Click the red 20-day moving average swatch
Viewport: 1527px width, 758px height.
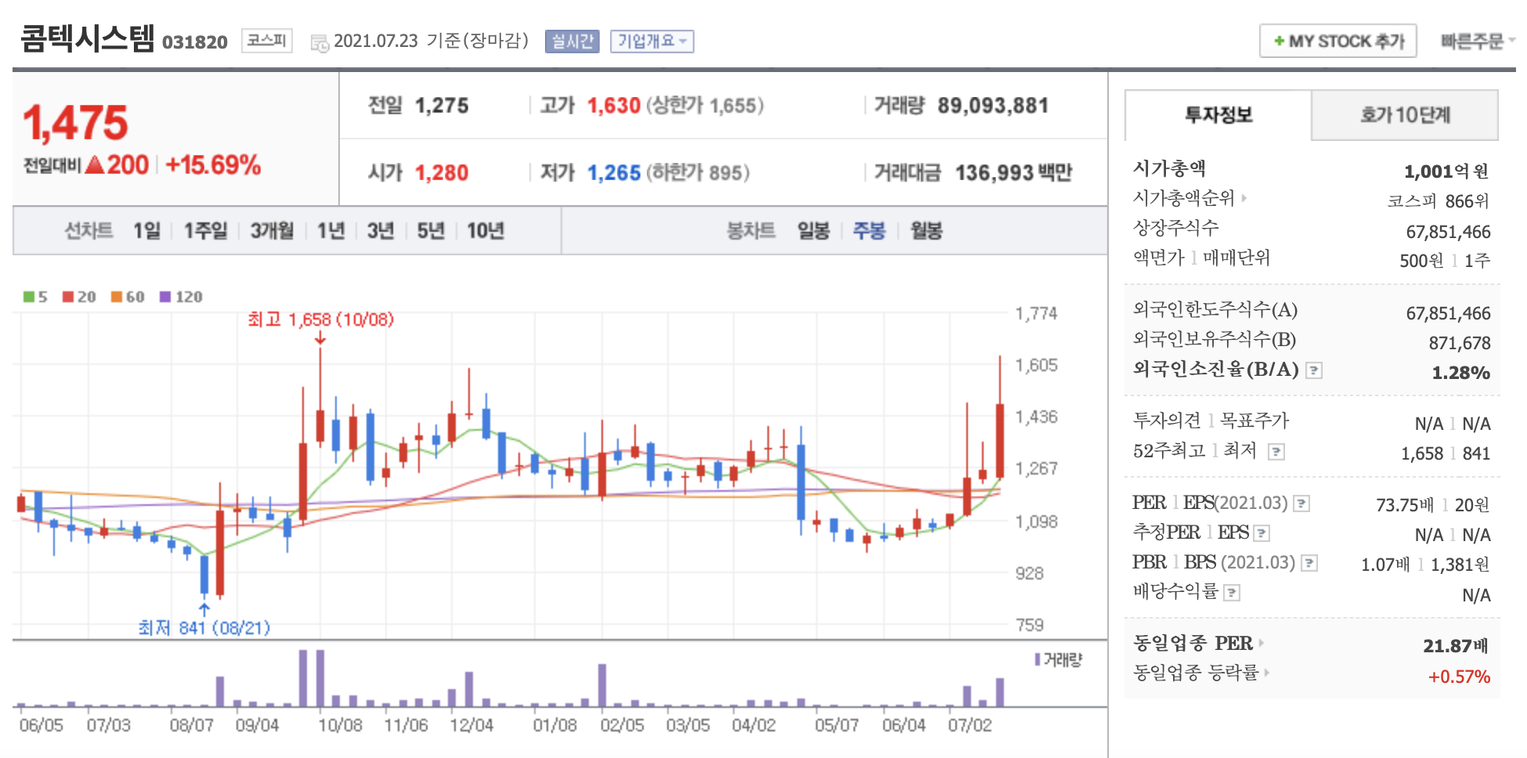coord(68,297)
